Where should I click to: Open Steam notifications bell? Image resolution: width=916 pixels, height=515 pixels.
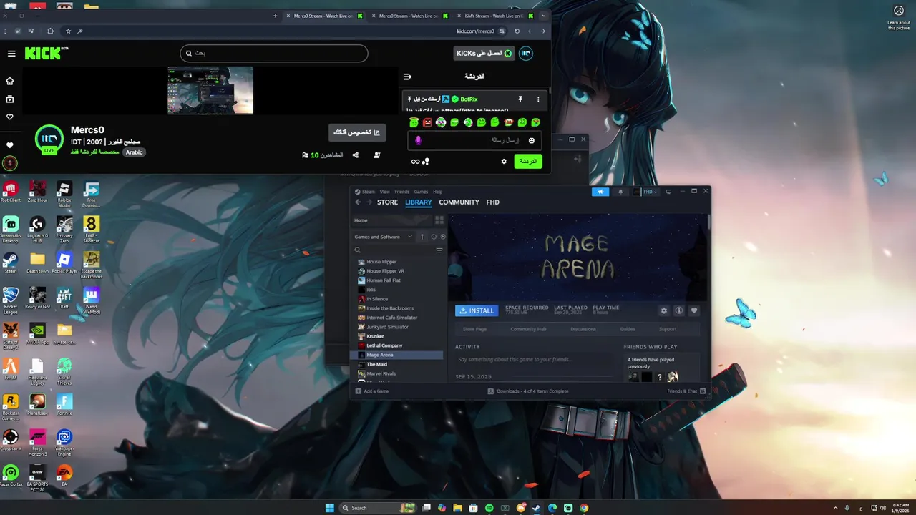coord(620,192)
